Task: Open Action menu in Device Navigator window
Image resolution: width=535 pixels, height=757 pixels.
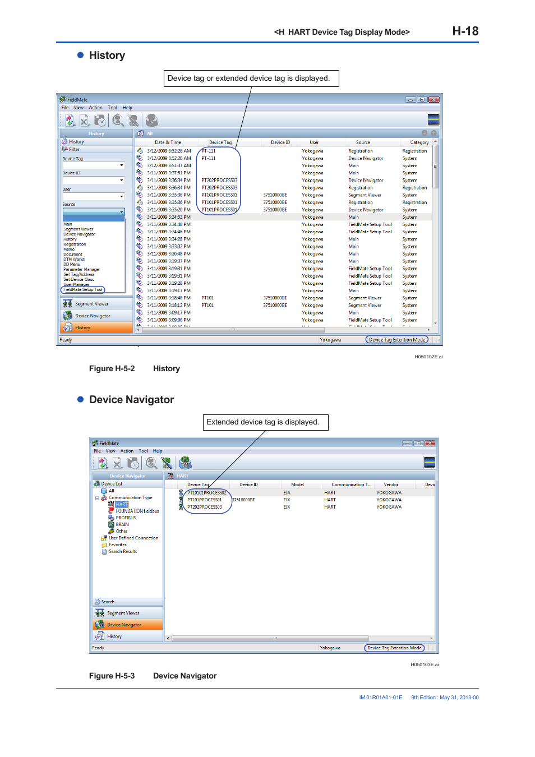Action: [x=127, y=451]
